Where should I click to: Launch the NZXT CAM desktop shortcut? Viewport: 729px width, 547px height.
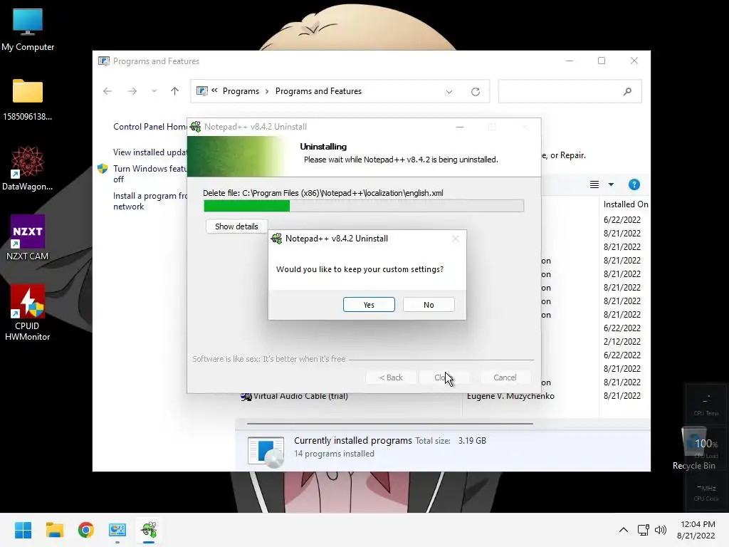[x=28, y=238]
